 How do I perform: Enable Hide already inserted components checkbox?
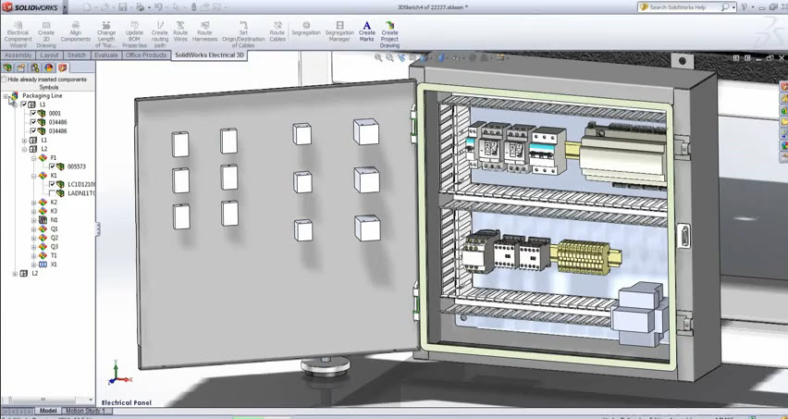(x=4, y=80)
